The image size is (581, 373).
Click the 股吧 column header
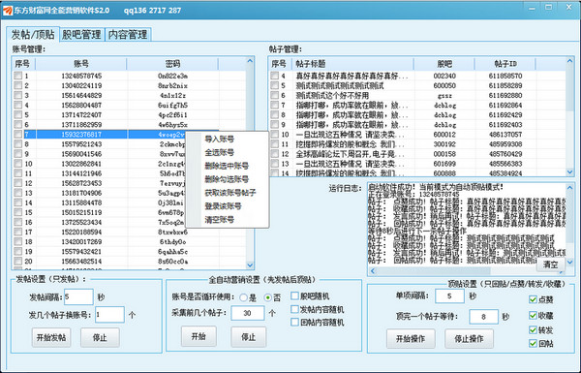(444, 64)
